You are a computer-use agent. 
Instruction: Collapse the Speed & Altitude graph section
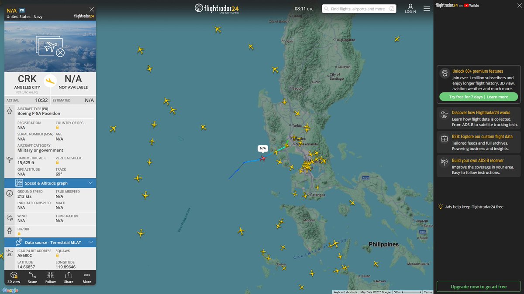pyautogui.click(x=91, y=183)
